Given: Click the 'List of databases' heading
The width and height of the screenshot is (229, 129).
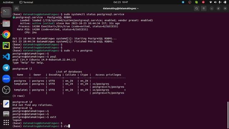Looking at the screenshot, I should point(69,72).
